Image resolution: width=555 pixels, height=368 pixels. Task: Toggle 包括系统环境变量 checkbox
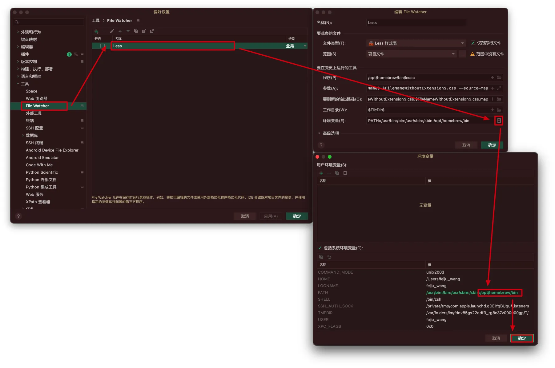[320, 248]
